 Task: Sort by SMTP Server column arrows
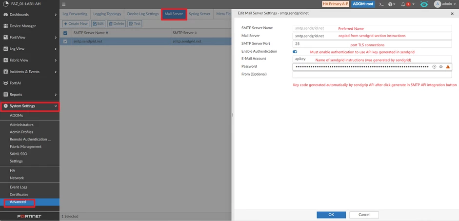click(x=196, y=33)
